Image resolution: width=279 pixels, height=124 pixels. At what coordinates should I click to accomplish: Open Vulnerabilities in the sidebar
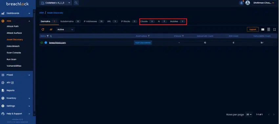tap(14, 66)
